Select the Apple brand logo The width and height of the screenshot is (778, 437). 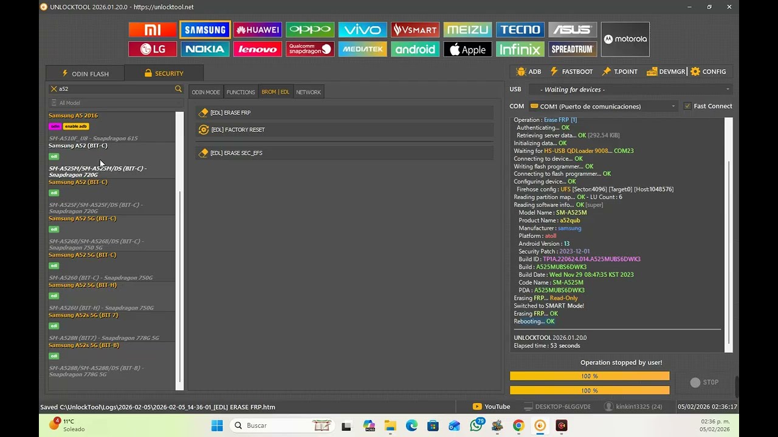(x=467, y=49)
